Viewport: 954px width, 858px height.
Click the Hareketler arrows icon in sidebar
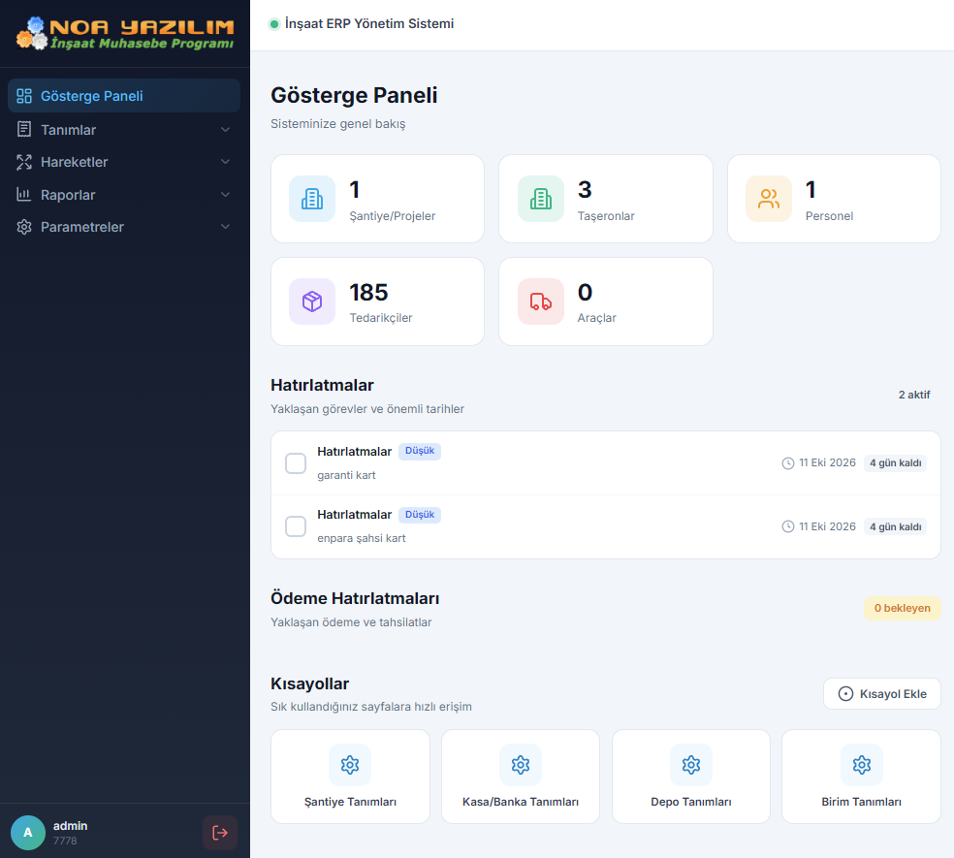(x=24, y=162)
